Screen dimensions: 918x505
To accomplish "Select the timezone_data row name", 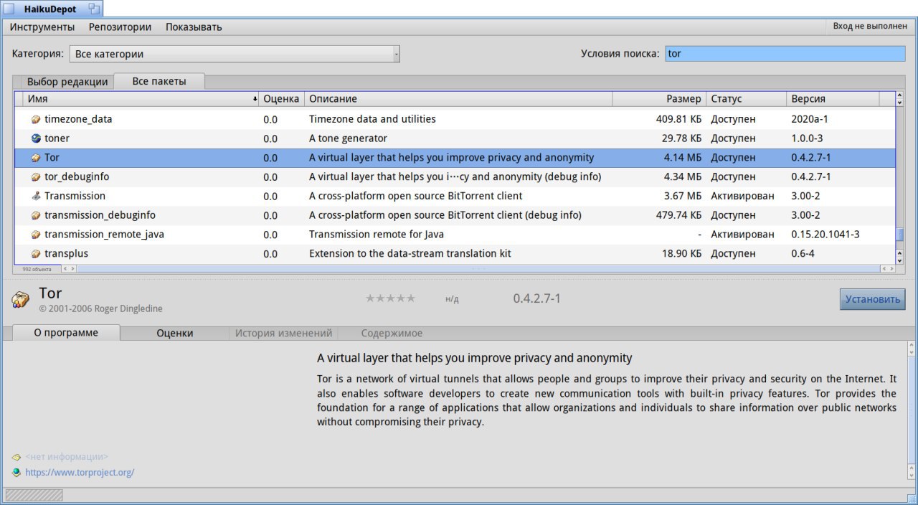I will click(78, 119).
